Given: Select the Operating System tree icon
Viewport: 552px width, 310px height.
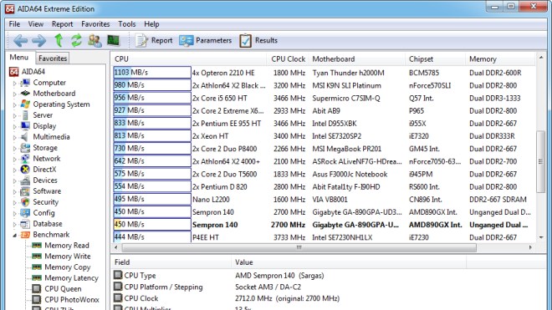Looking at the screenshot, I should tap(25, 104).
